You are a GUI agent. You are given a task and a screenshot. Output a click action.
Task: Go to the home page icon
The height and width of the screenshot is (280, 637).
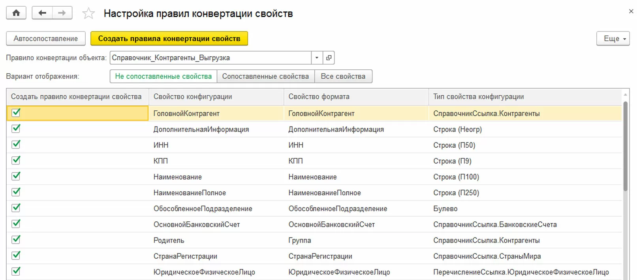pyautogui.click(x=16, y=13)
